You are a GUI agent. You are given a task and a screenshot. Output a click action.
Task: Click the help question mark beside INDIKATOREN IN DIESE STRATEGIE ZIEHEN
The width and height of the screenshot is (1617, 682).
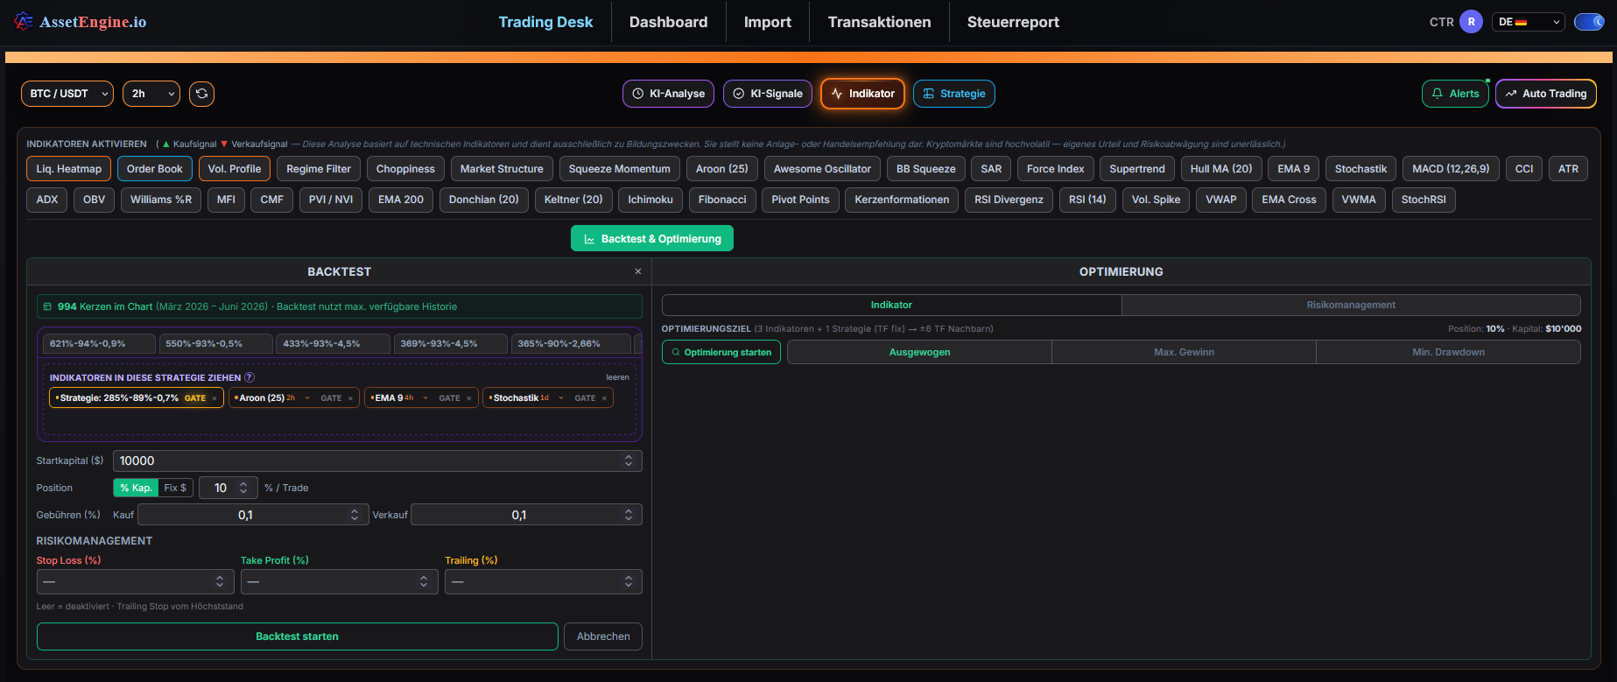click(x=250, y=377)
